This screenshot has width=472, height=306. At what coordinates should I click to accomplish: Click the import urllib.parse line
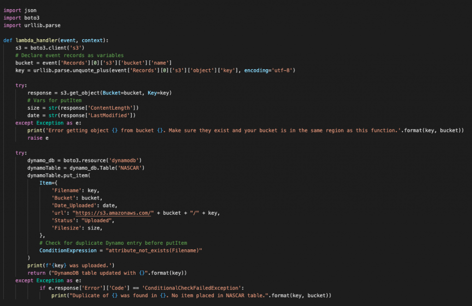pyautogui.click(x=28, y=25)
